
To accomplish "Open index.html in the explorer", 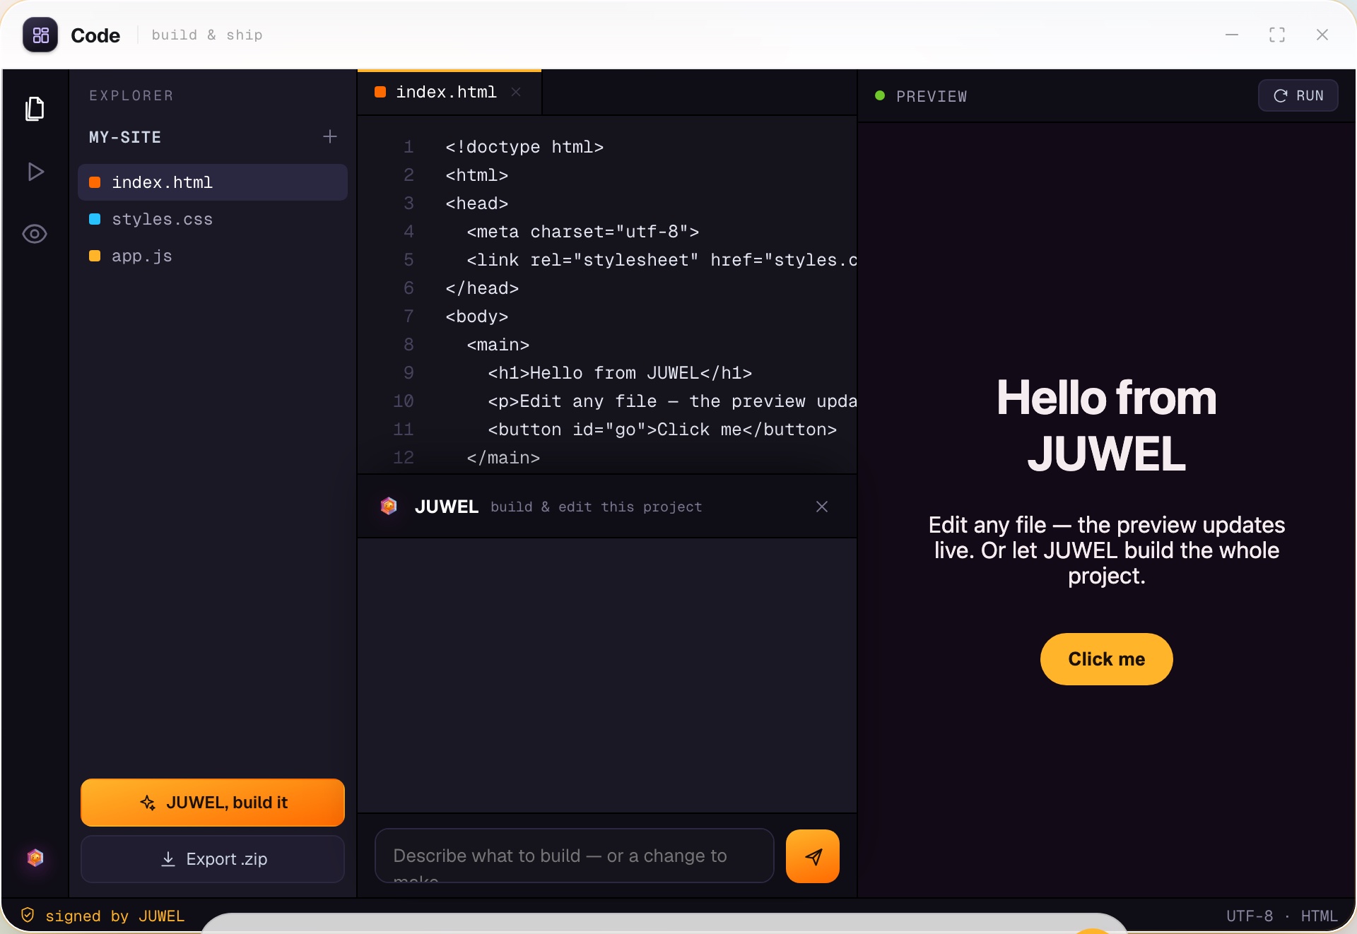I will (x=213, y=182).
